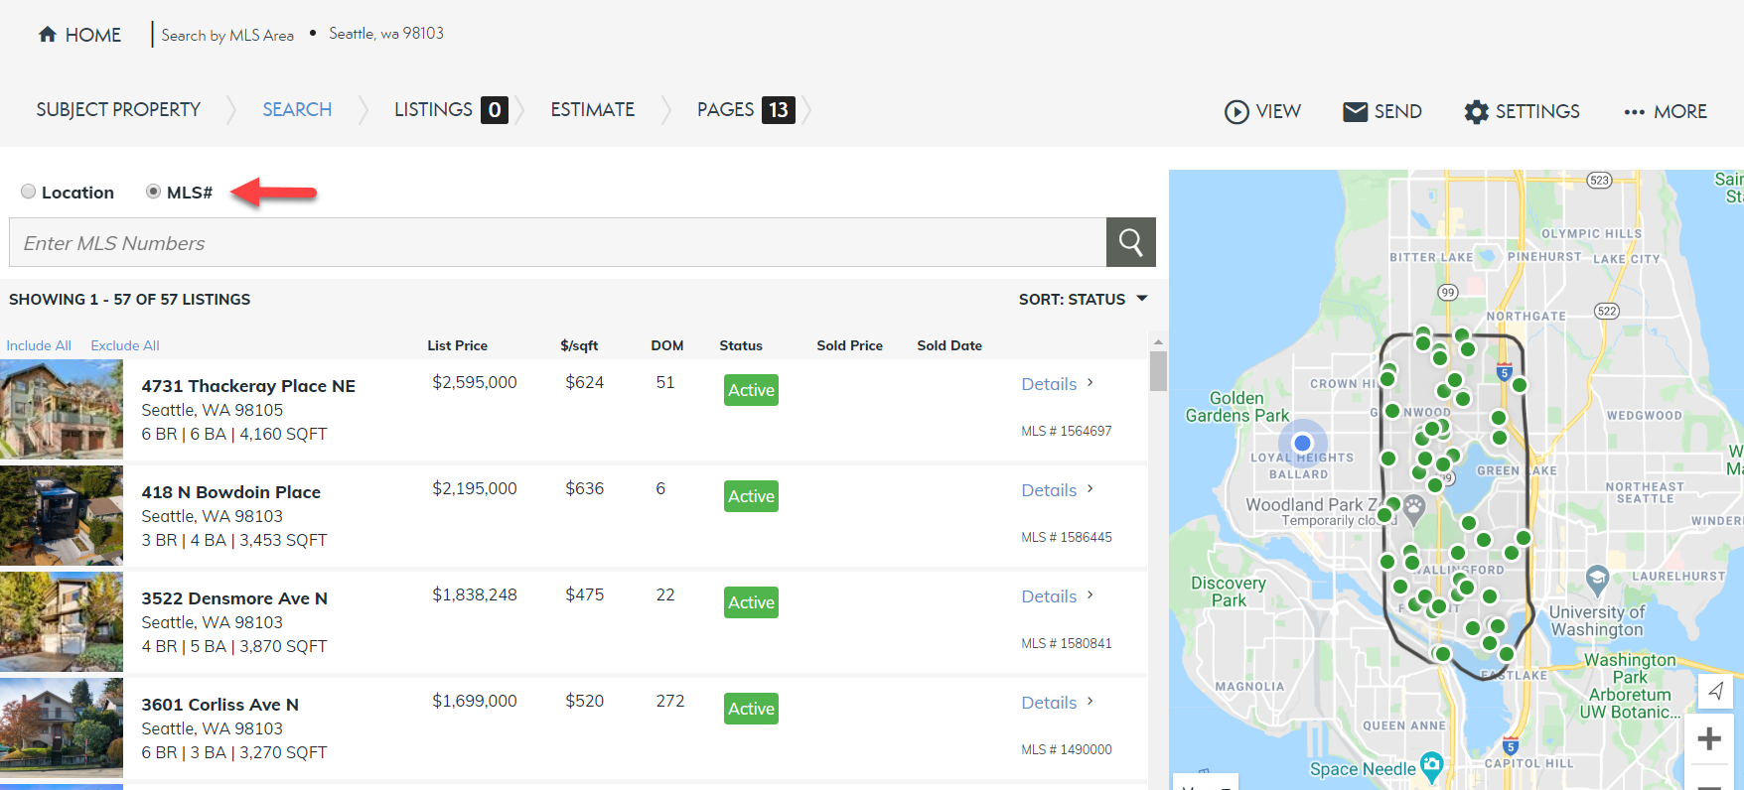Click the Enter MLS Numbers input field
Screen dimensions: 1744x790
pyautogui.click(x=556, y=243)
